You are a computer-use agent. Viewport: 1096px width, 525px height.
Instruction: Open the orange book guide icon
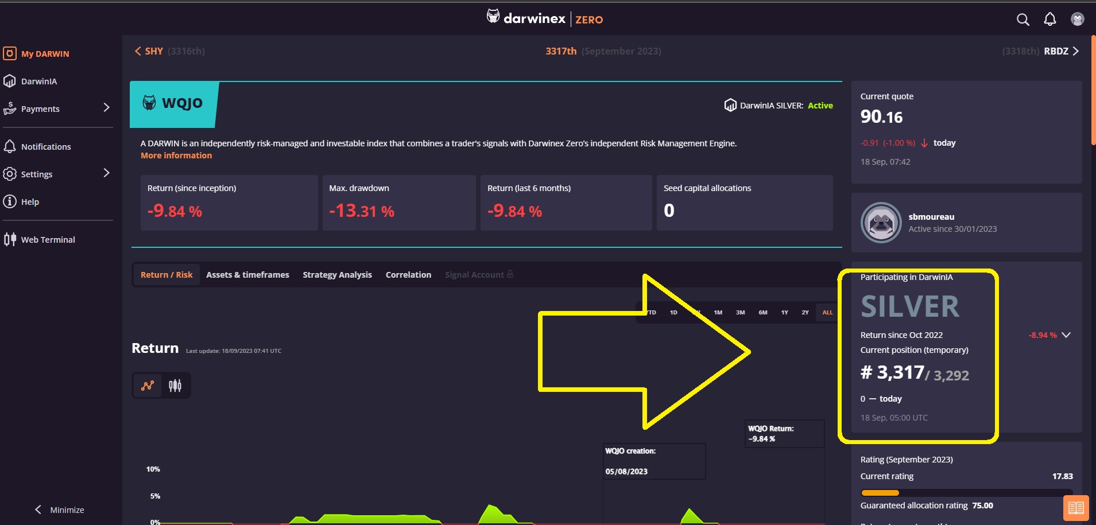1075,508
